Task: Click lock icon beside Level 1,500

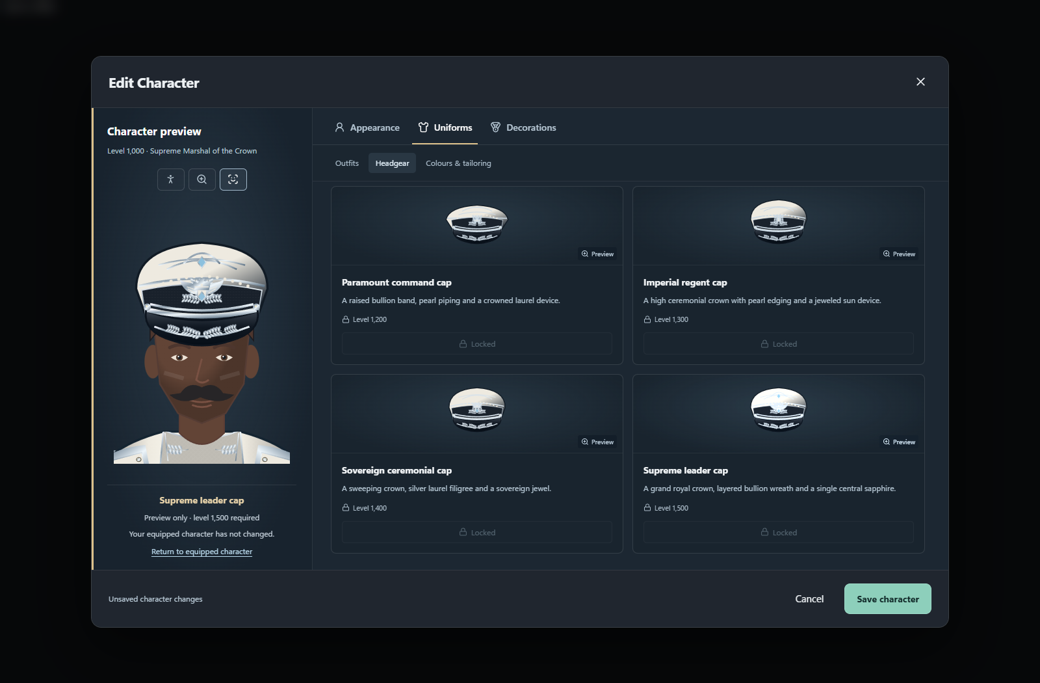Action: tap(647, 508)
